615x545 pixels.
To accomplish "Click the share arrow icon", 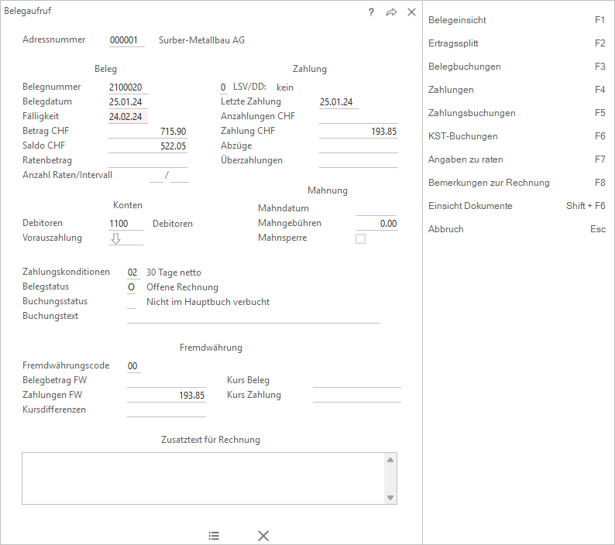I will pos(391,12).
